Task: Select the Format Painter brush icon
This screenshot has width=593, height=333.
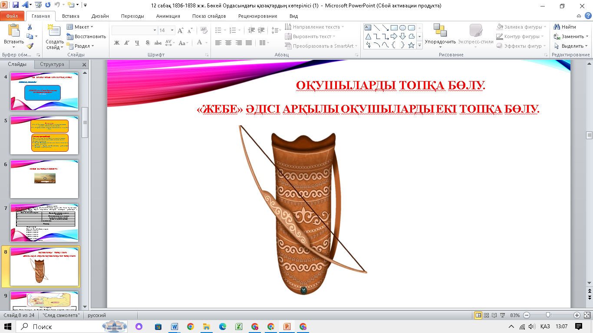Action: (x=30, y=46)
